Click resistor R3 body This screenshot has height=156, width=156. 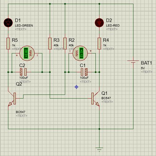[x=50, y=44]
